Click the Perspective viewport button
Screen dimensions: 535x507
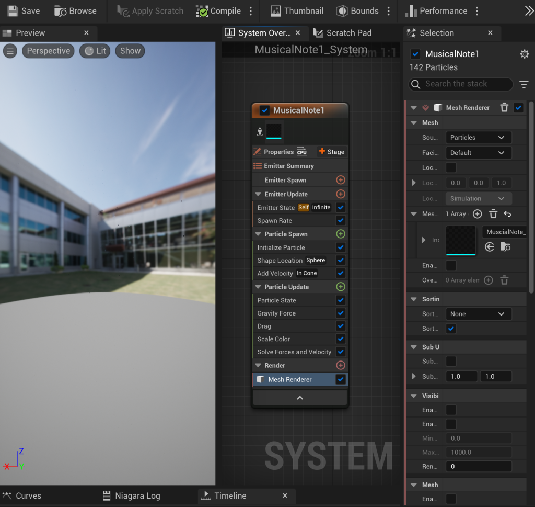click(x=49, y=51)
